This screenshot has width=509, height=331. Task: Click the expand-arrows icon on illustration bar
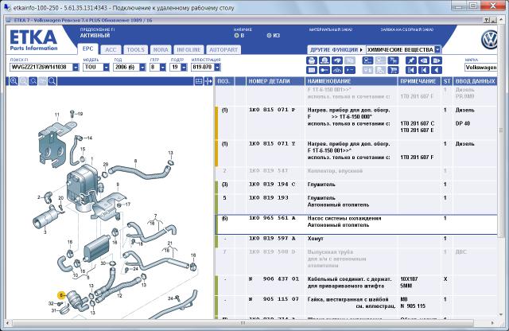coord(208,81)
